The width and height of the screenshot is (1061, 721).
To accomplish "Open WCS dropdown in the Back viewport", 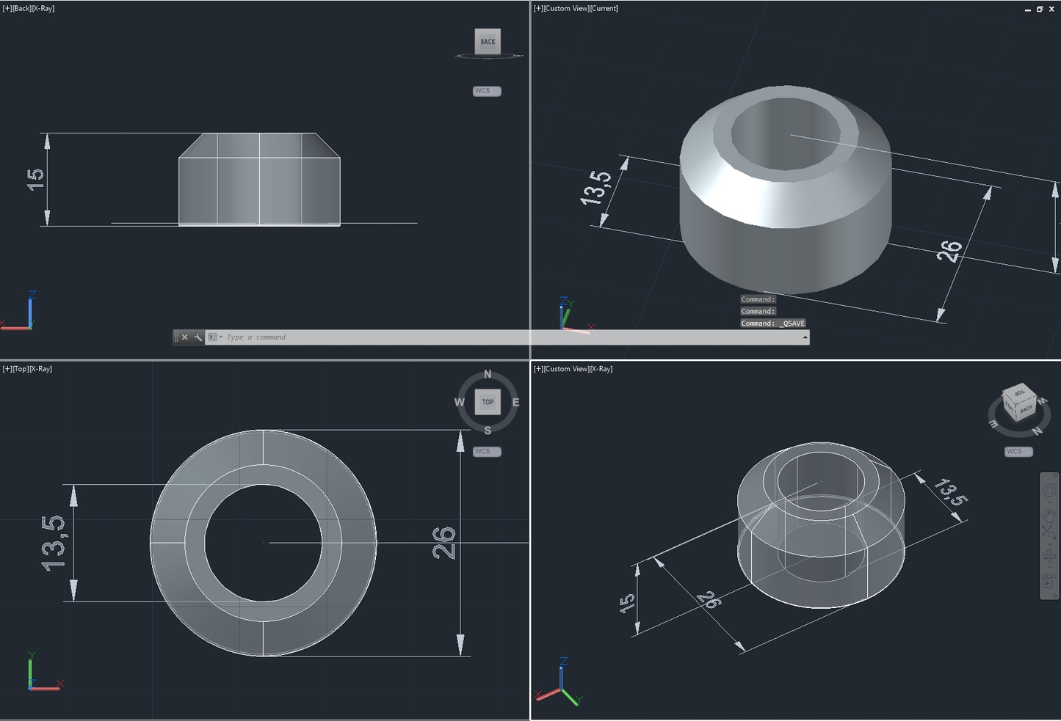I will click(487, 91).
